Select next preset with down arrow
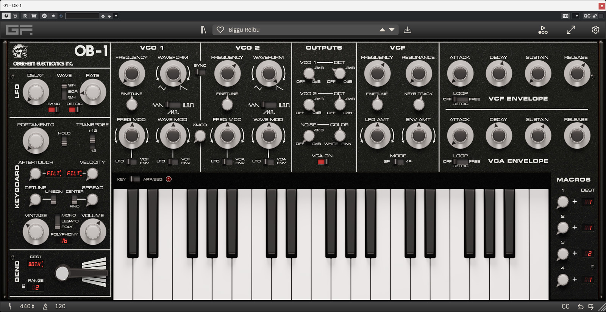The height and width of the screenshot is (312, 606). [392, 30]
